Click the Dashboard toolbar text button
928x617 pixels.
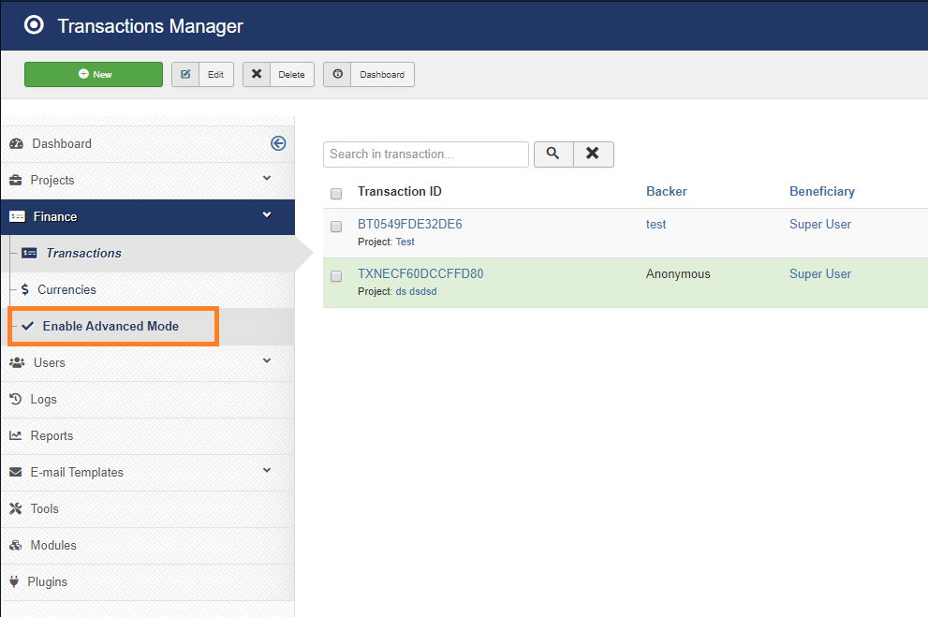pyautogui.click(x=382, y=75)
